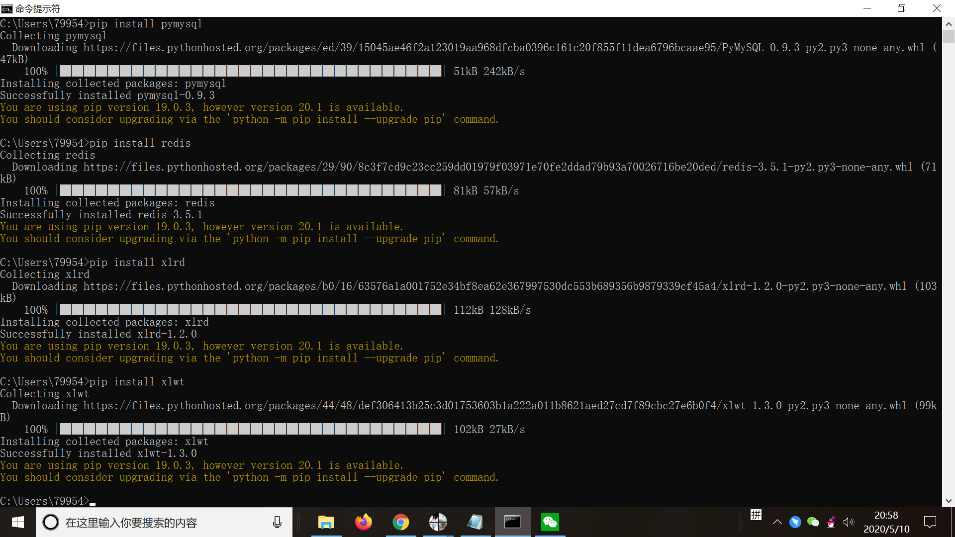Click the xlrd installation success message
955x537 pixels.
(98, 335)
